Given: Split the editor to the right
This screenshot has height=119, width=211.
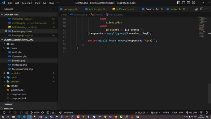Looking at the screenshot, I should coord(202,9).
